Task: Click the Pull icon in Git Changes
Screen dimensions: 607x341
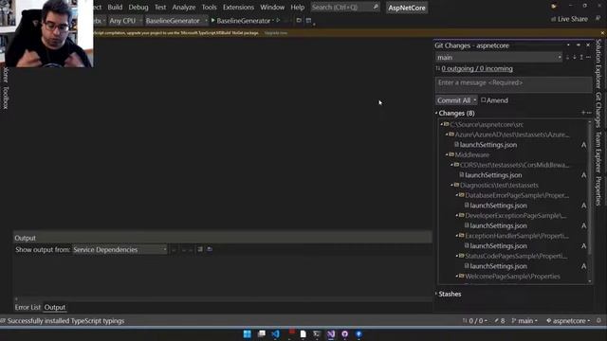Action: pos(575,57)
